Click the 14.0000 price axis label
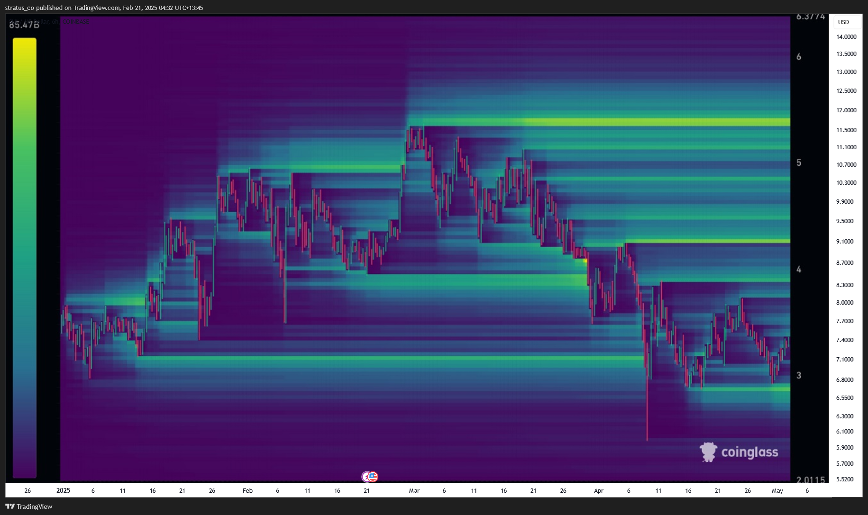Screen dimensions: 868x515 click(x=846, y=37)
